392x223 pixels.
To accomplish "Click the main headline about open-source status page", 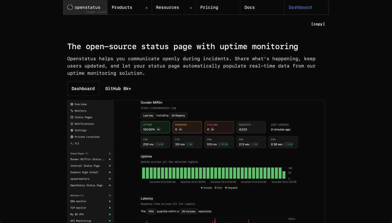I will pos(183,46).
